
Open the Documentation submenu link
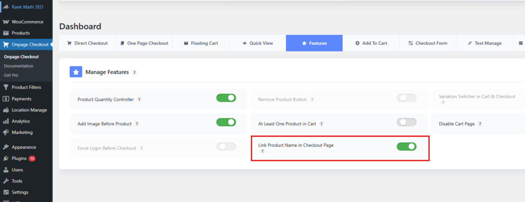18,66
